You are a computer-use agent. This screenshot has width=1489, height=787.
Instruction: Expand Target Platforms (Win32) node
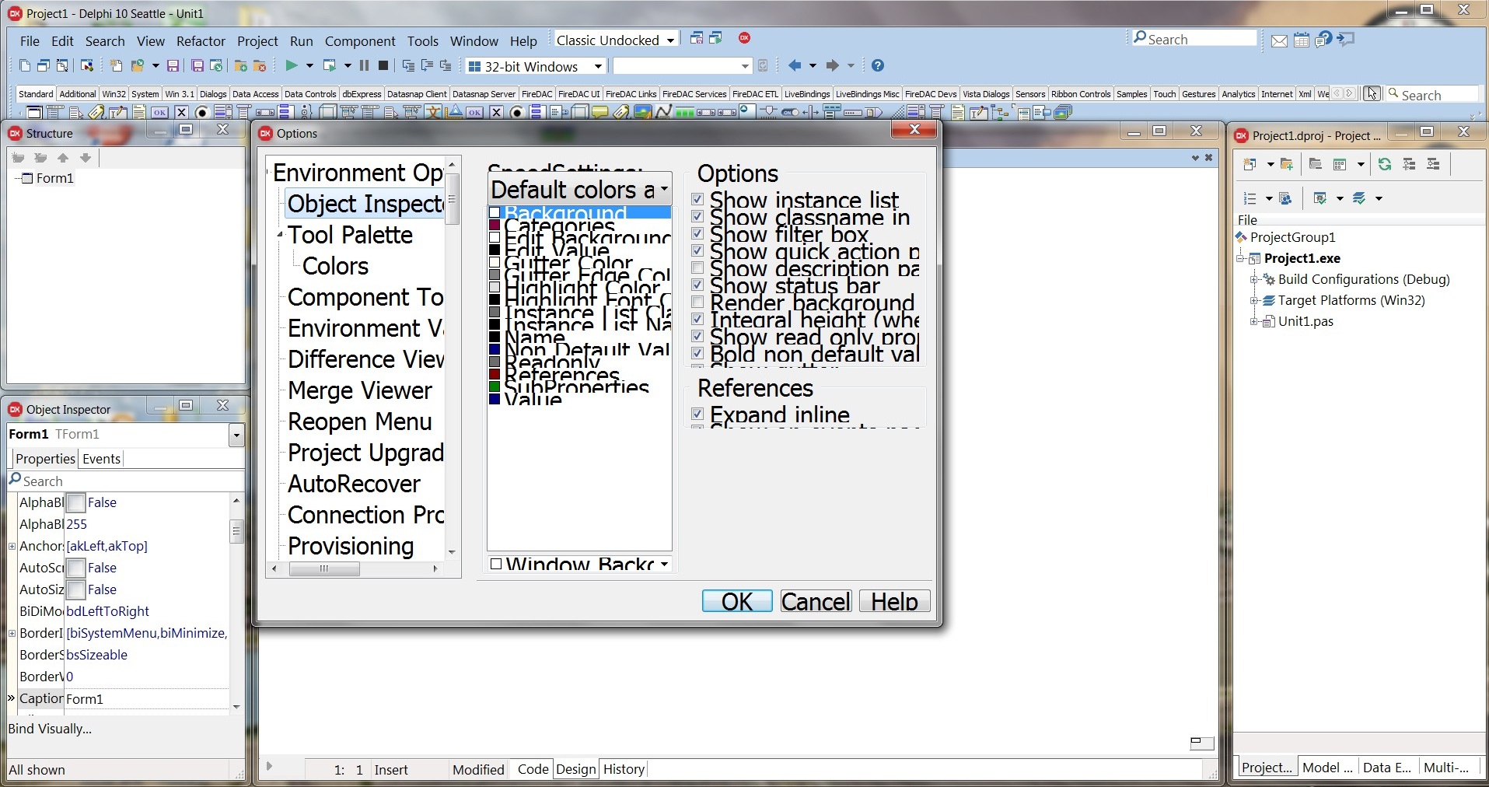1253,300
